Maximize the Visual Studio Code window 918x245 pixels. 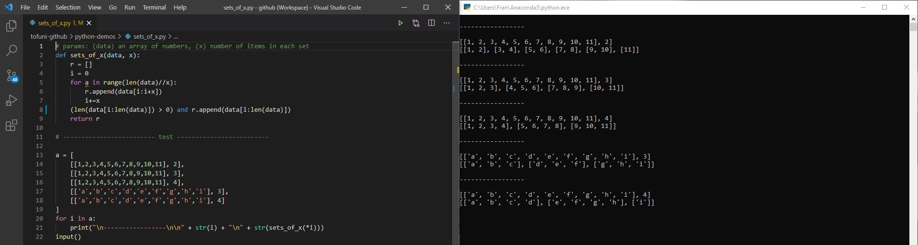coord(426,7)
